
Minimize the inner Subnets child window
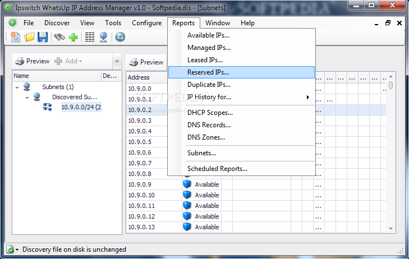point(376,24)
